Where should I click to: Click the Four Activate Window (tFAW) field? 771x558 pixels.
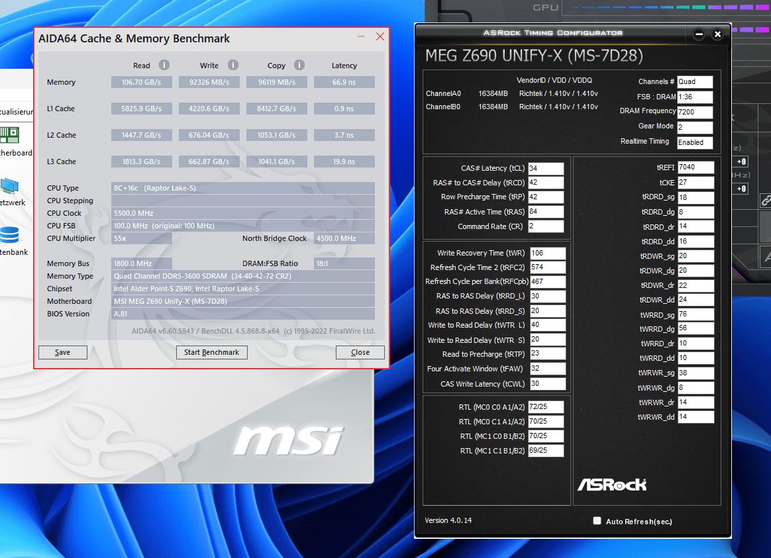(x=548, y=369)
